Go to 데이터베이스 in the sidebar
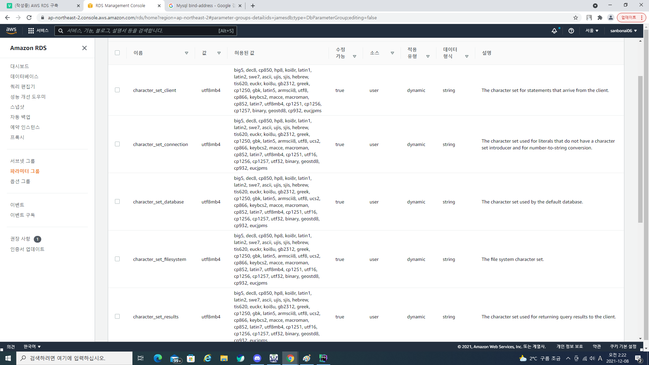This screenshot has height=365, width=649. tap(24, 76)
